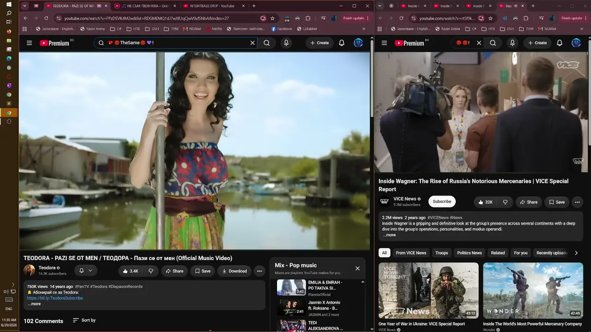Open the bit.ly/TeodoraSubscribe link
This screenshot has height=332, width=591.
click(55, 298)
